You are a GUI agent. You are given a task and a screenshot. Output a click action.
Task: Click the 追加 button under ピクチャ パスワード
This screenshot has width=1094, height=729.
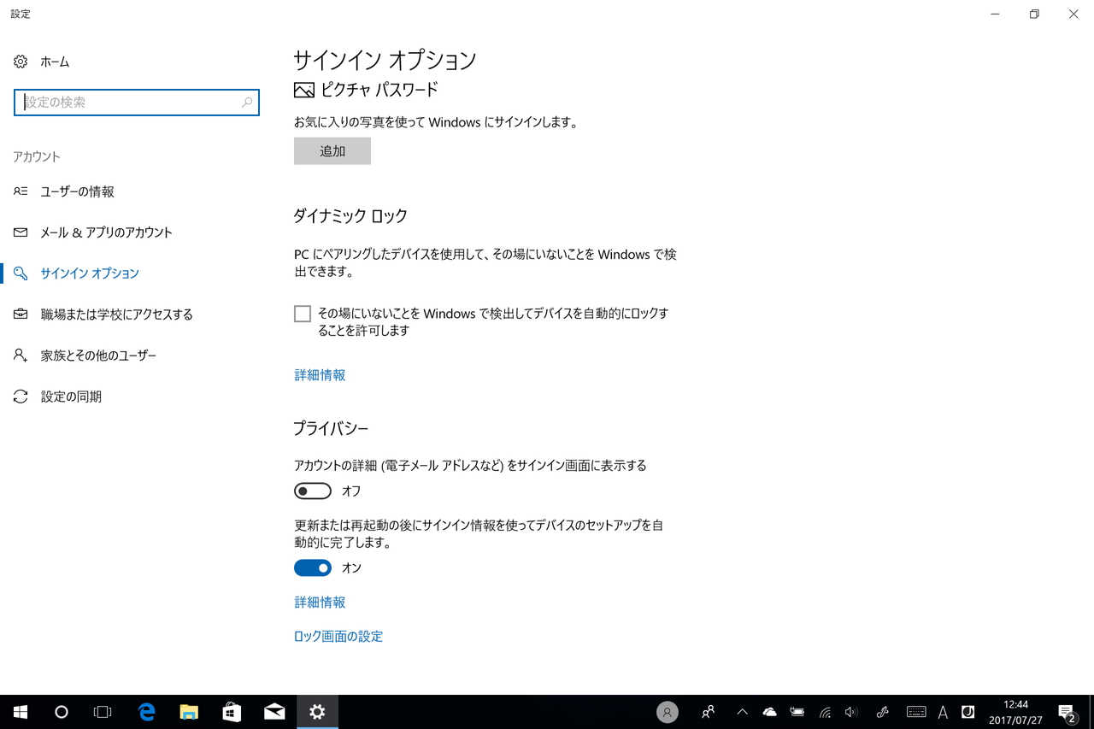coord(332,150)
